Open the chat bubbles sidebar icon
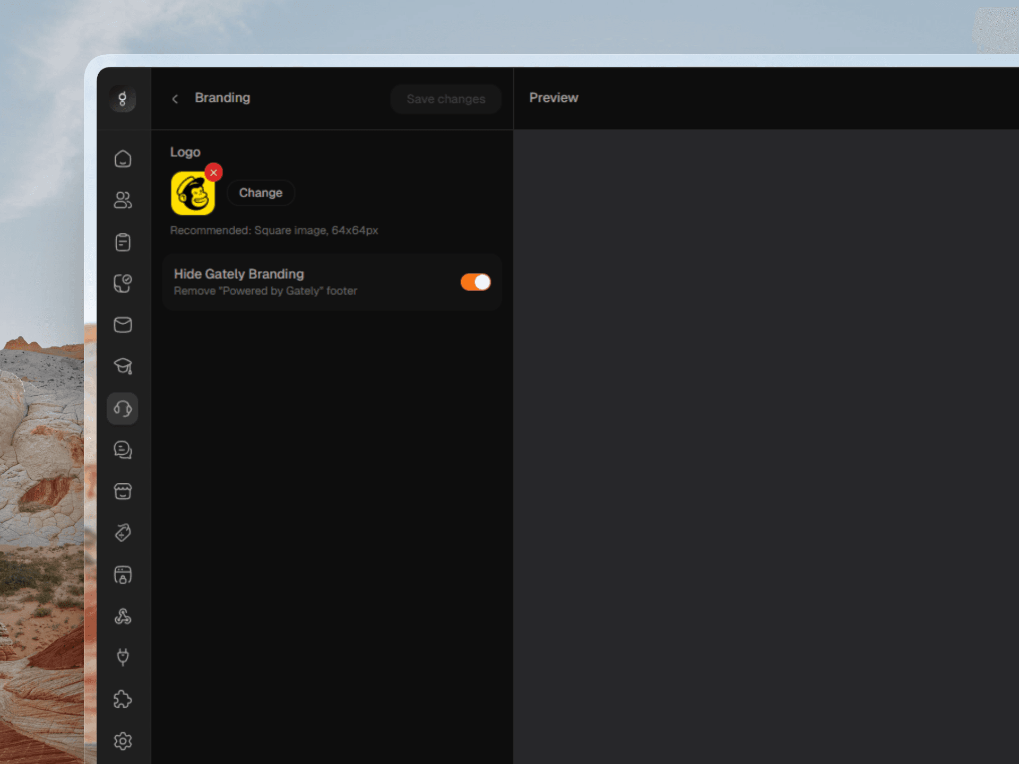The height and width of the screenshot is (764, 1019). pyautogui.click(x=123, y=450)
